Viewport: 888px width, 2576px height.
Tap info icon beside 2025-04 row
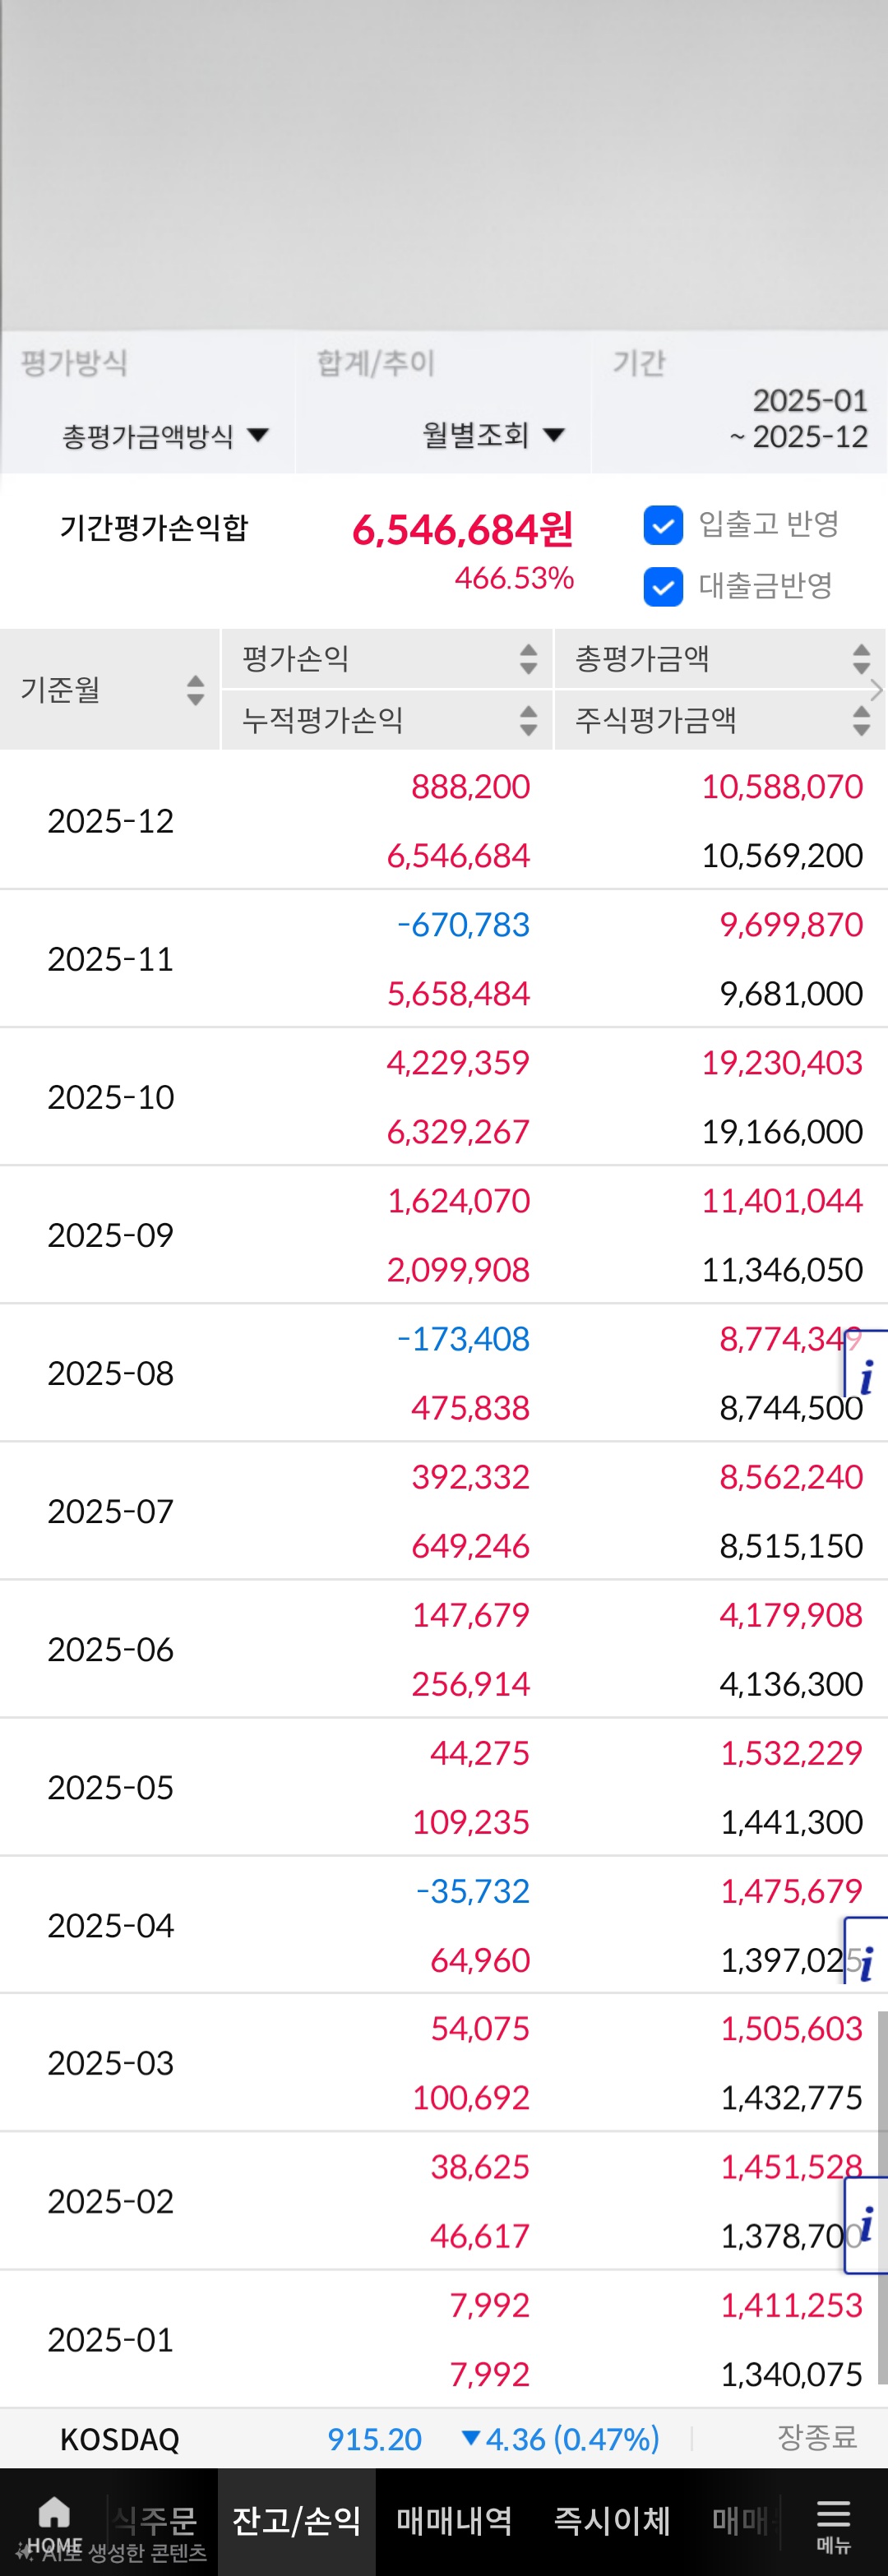point(866,1964)
